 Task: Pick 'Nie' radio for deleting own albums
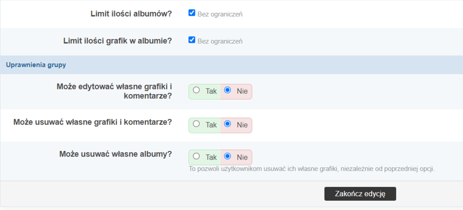[227, 156]
